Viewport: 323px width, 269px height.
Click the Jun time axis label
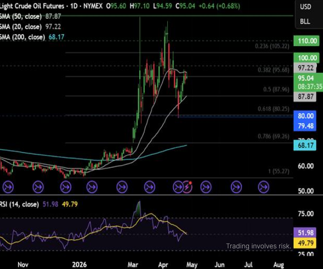click(219, 265)
